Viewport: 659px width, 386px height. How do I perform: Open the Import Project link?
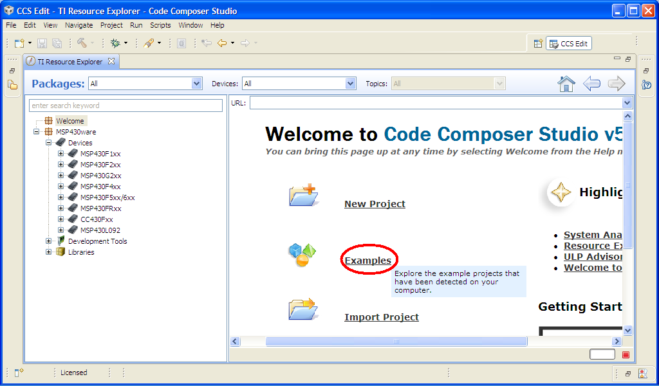[382, 317]
